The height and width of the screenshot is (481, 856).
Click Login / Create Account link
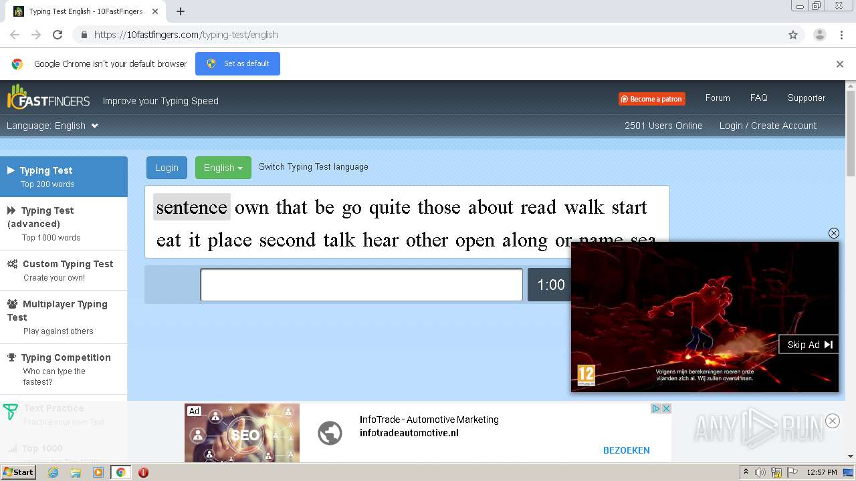768,126
